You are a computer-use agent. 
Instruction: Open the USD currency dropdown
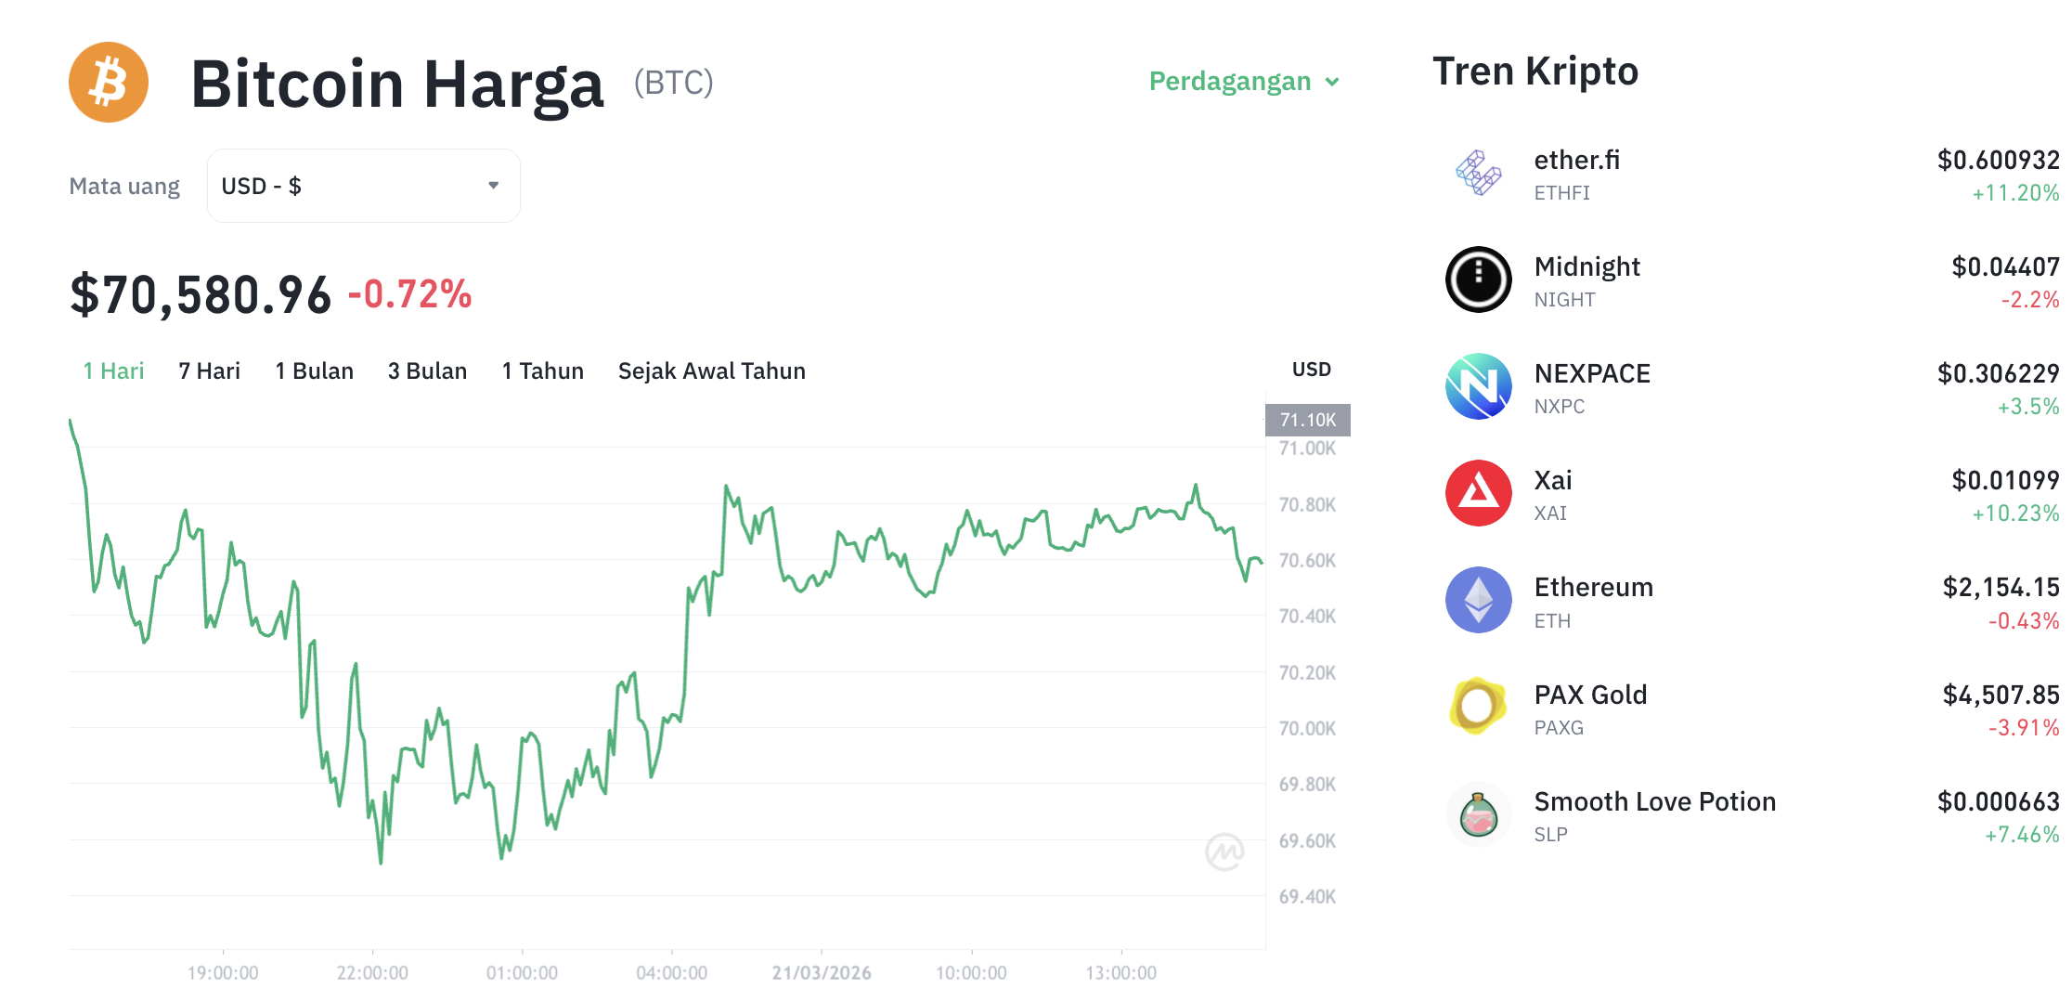click(363, 185)
